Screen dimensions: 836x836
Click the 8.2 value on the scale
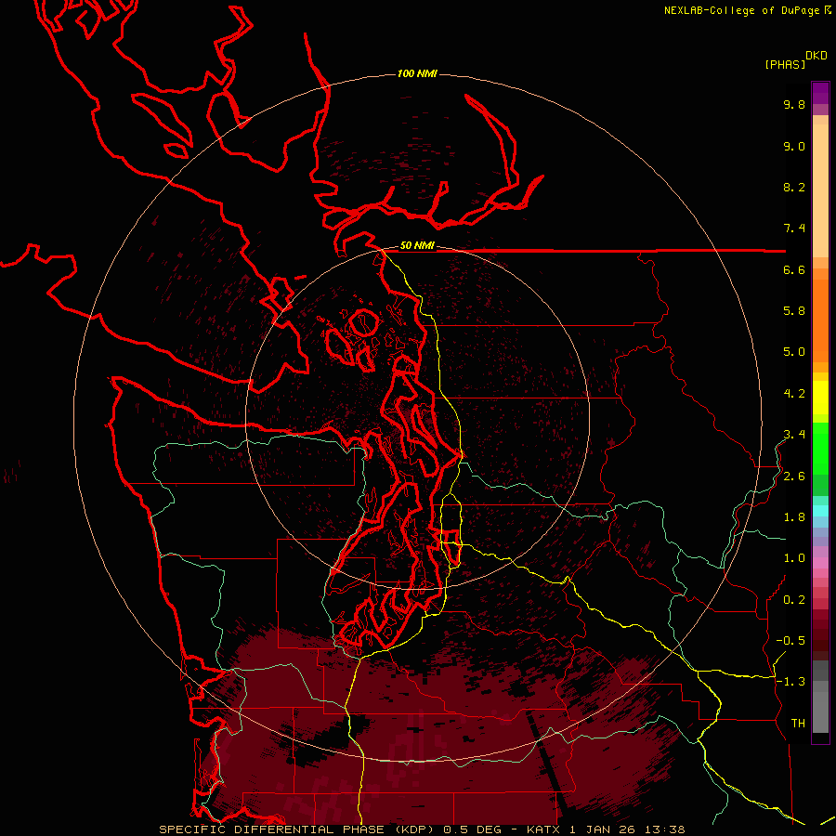click(x=794, y=187)
